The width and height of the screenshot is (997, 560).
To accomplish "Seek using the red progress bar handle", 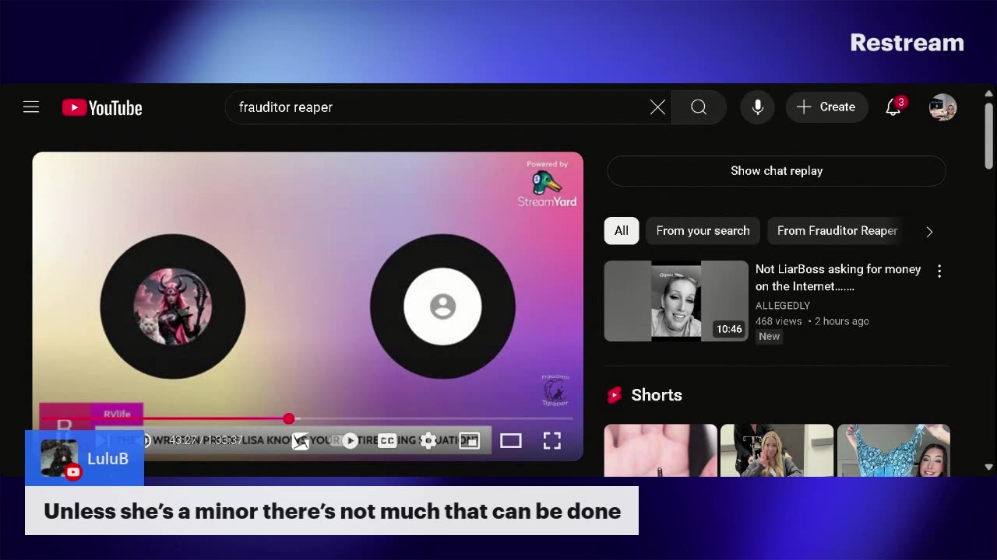I will [x=289, y=418].
